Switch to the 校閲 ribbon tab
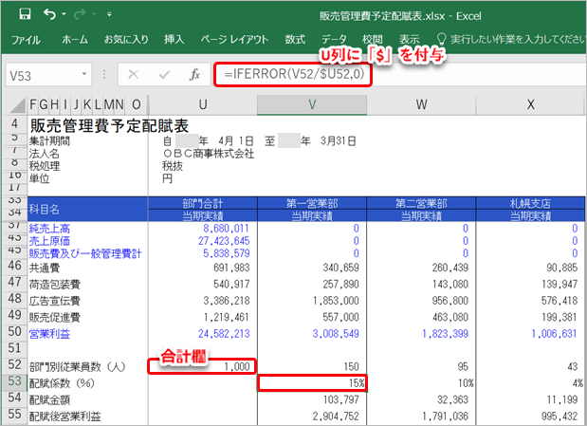 tap(373, 39)
